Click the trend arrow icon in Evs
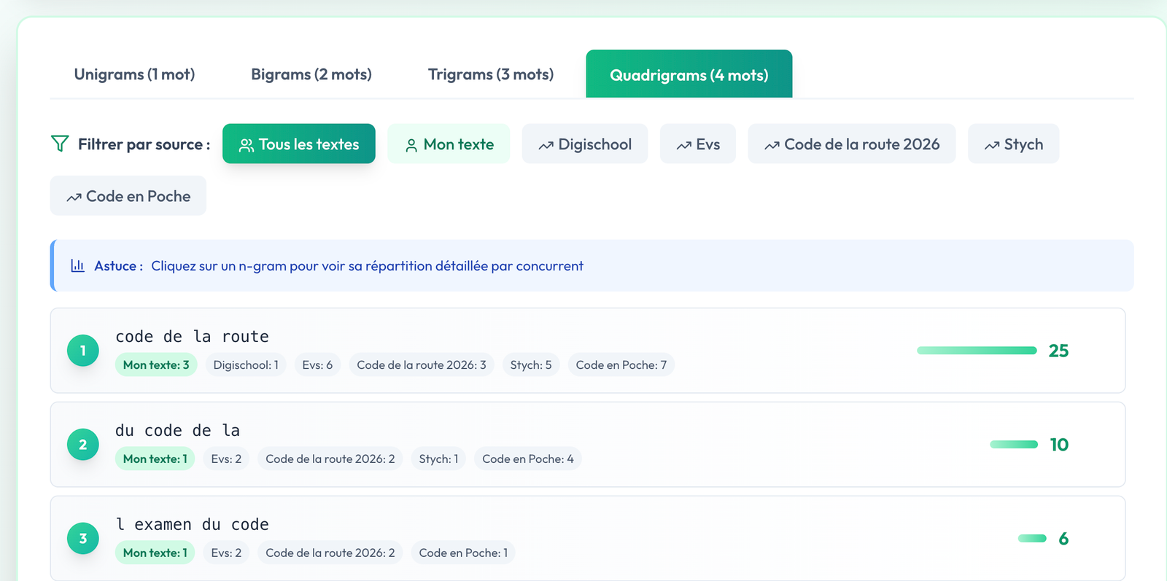 pos(683,146)
